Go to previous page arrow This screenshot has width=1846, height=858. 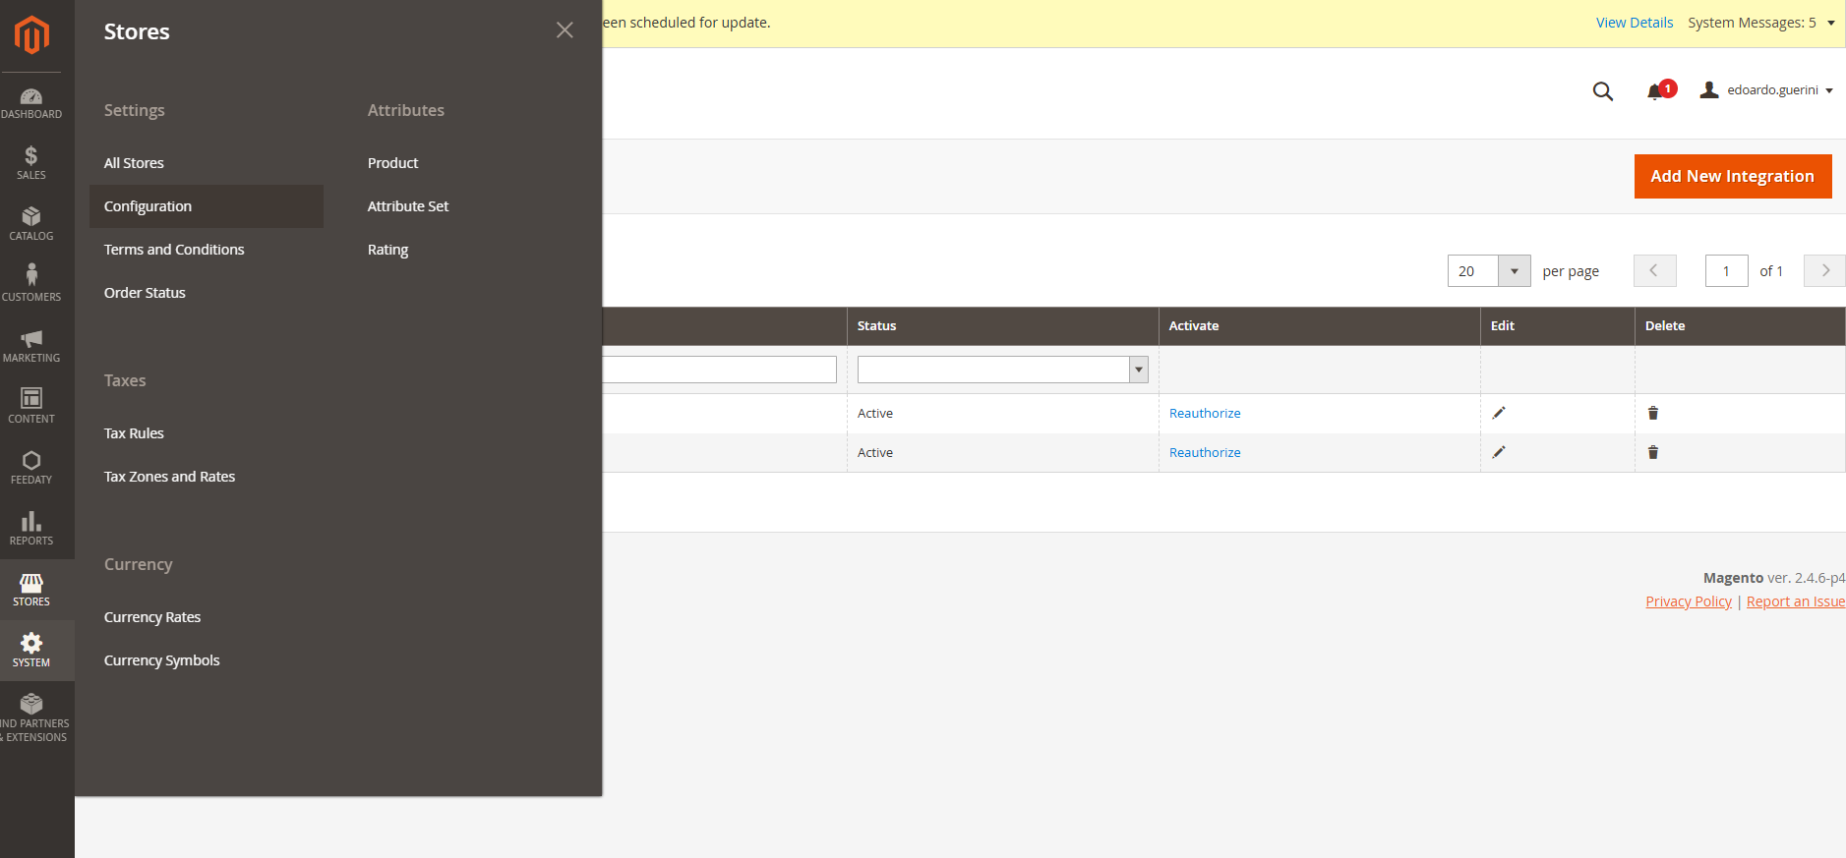(x=1654, y=270)
